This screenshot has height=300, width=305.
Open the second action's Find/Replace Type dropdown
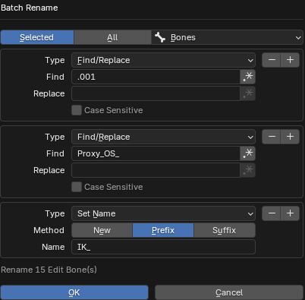coord(163,137)
